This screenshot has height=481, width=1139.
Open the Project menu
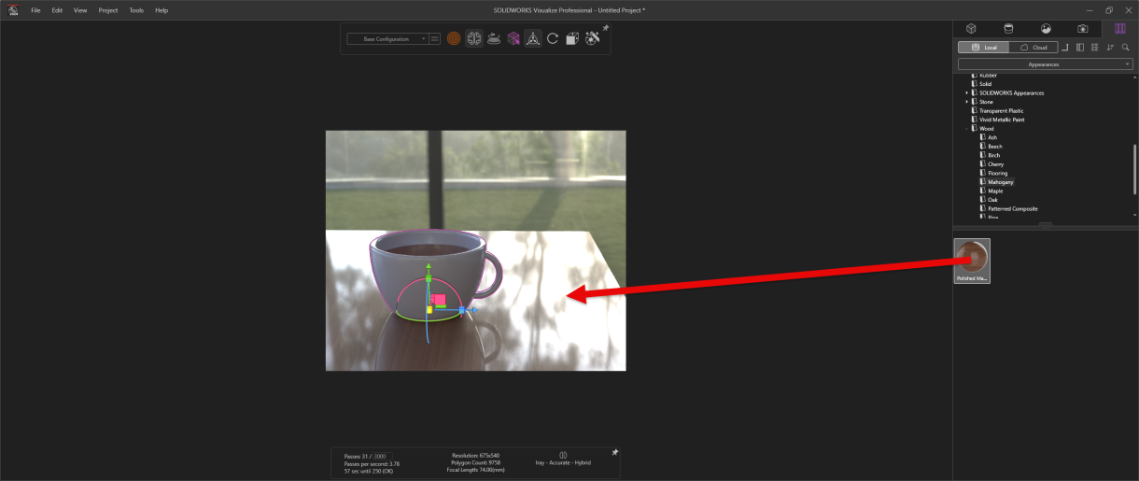[x=108, y=10]
